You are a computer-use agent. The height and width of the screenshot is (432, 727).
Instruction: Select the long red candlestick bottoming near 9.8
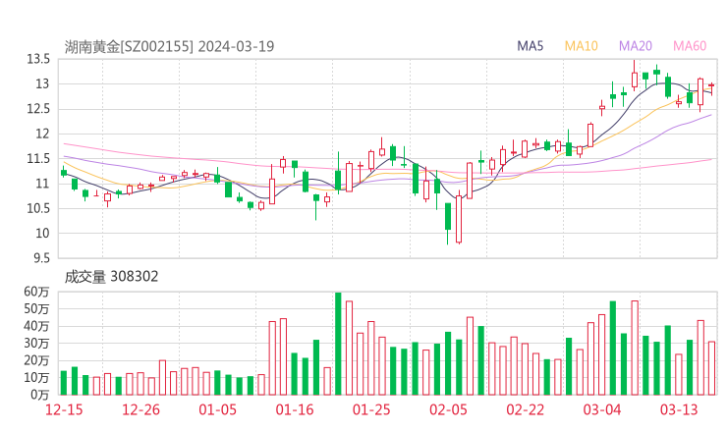click(x=459, y=217)
